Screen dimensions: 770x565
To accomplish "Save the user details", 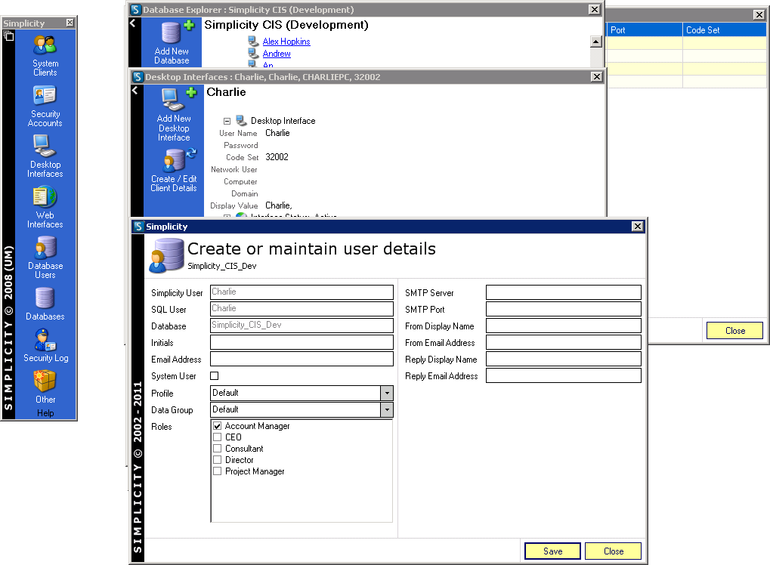I will 552,551.
